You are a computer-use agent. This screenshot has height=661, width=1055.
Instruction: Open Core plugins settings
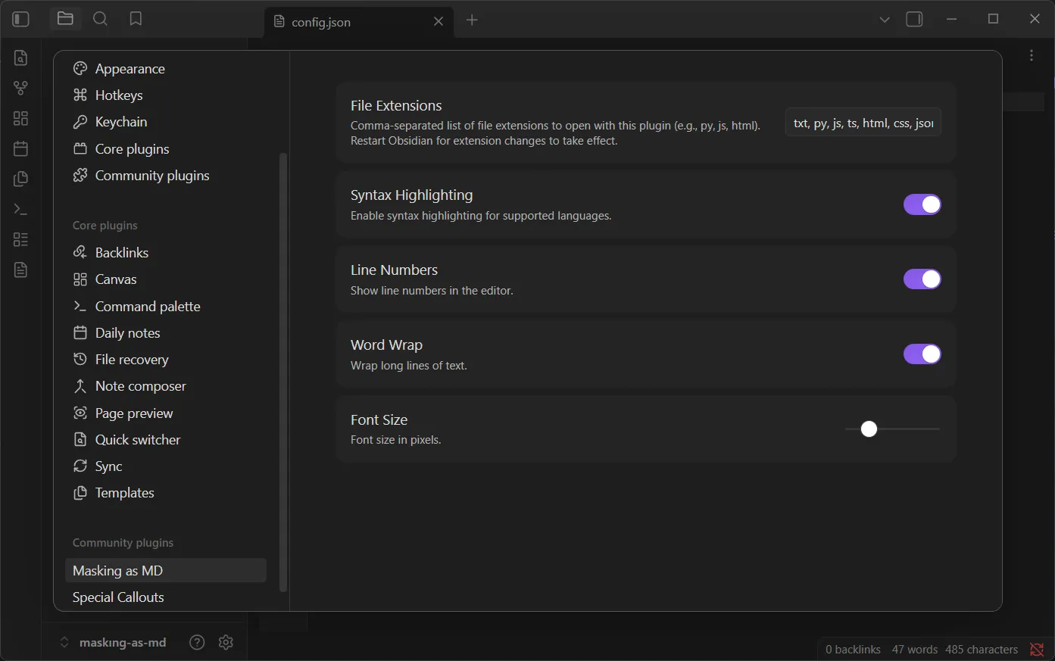coord(165,149)
